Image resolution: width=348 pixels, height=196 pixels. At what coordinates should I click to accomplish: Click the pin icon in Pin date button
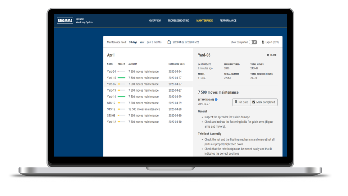click(236, 102)
